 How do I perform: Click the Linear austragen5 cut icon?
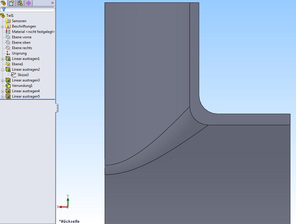(8, 96)
